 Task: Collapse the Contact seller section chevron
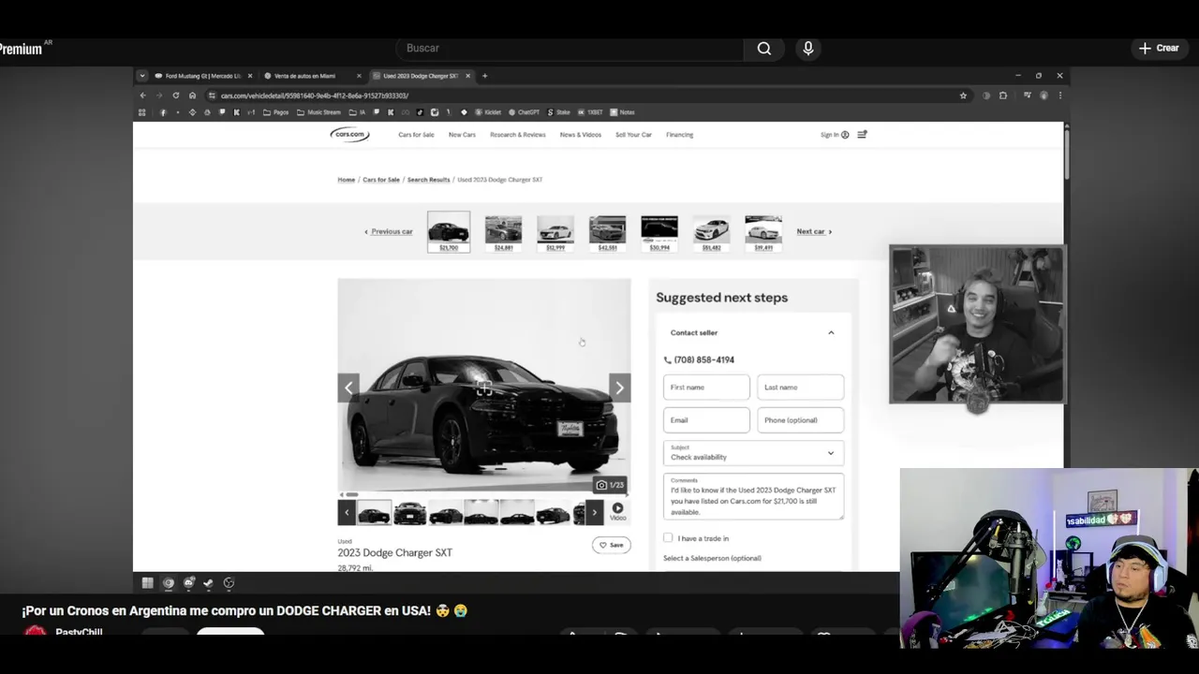tap(831, 333)
